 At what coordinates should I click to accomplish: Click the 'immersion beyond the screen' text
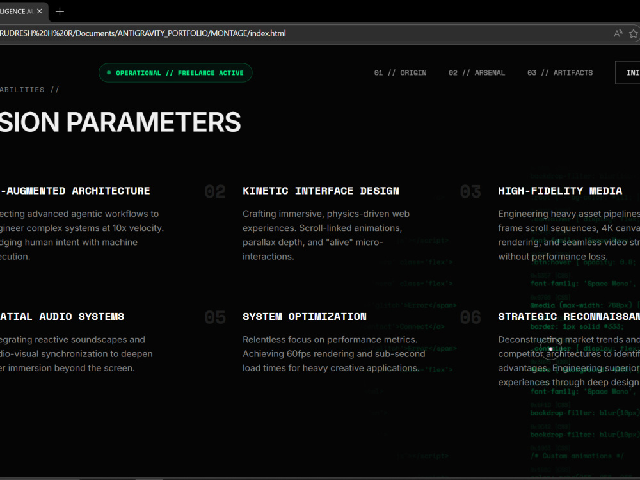pyautogui.click(x=71, y=368)
